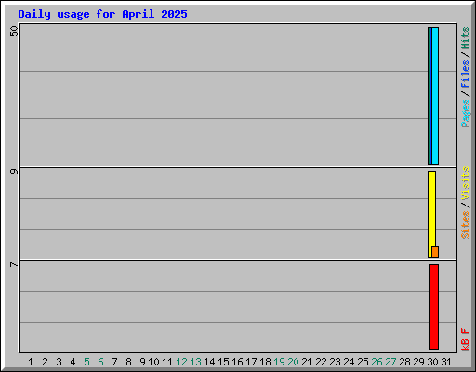Click day 30 on the x-axis

(x=432, y=362)
